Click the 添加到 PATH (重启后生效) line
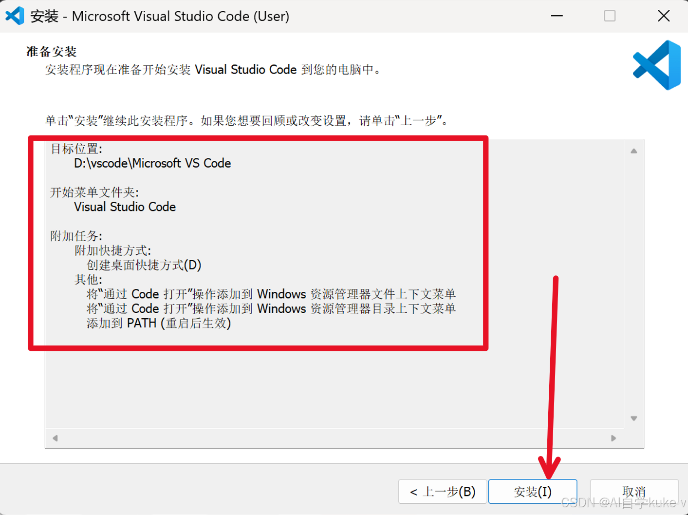688x515 pixels. [159, 324]
